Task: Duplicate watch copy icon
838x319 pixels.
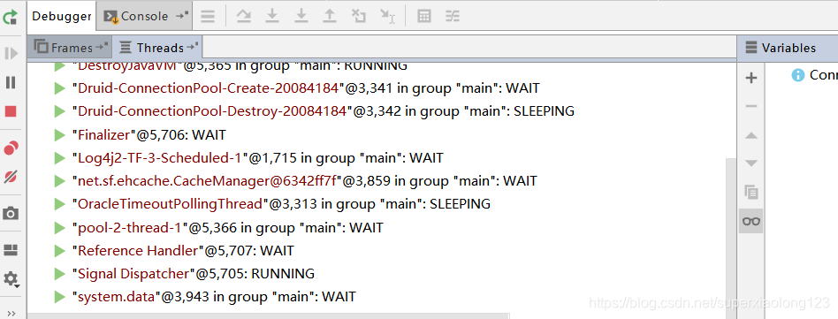Action: click(751, 192)
